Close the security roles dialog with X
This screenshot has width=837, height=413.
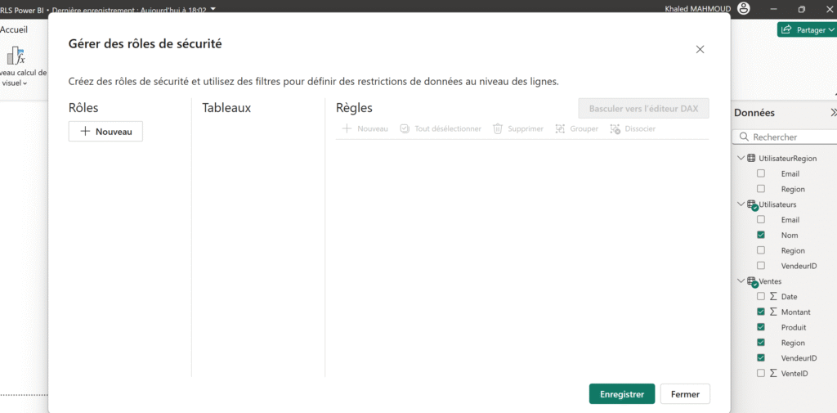pyautogui.click(x=700, y=49)
